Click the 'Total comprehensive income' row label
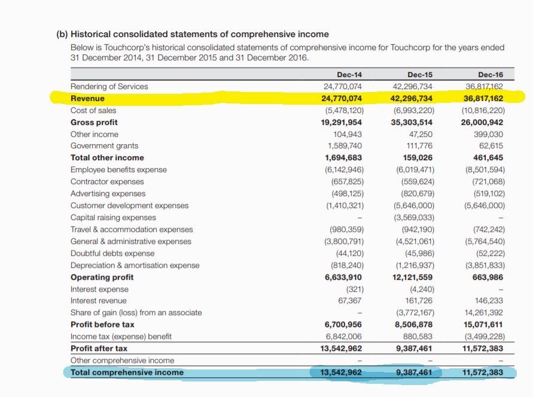 pos(127,372)
